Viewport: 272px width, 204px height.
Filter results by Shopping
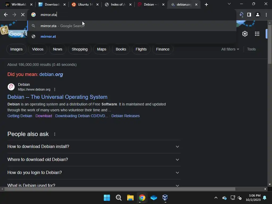coord(80,49)
